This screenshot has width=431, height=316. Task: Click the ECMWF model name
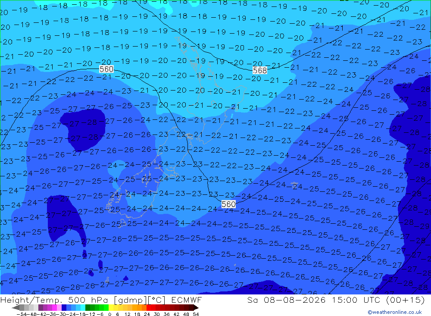pos(187,300)
